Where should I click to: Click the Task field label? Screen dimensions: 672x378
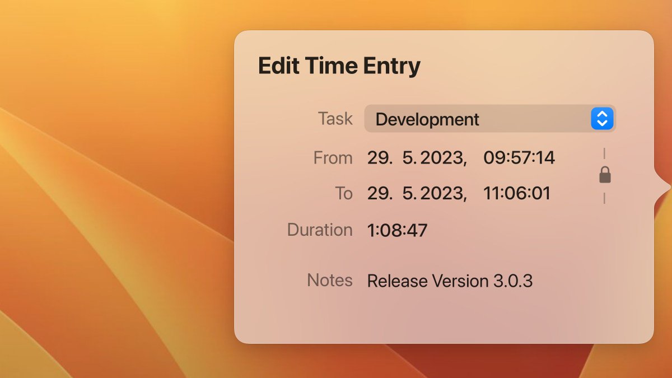[x=335, y=119]
